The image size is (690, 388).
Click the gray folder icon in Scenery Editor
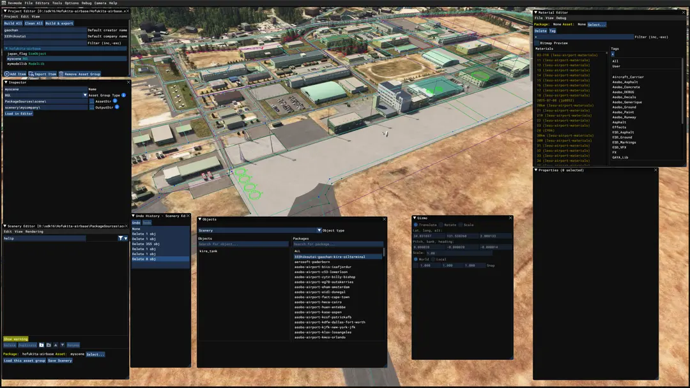coord(49,345)
